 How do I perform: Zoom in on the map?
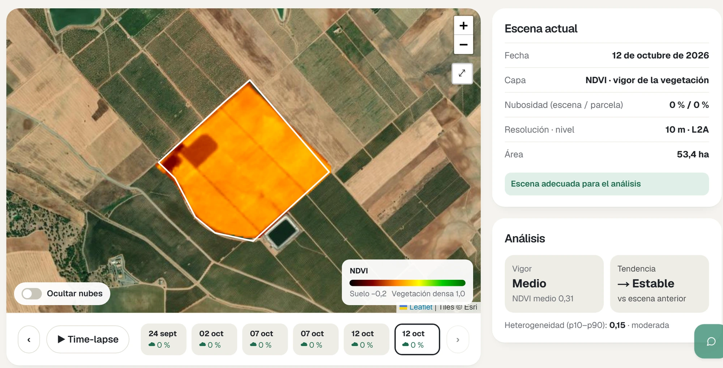463,25
